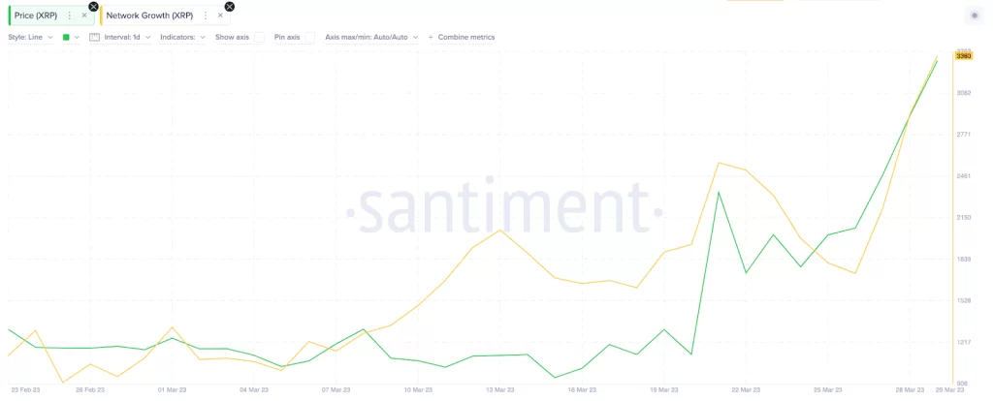Remove Network Growth (XRP) with its small gray x

(x=220, y=15)
